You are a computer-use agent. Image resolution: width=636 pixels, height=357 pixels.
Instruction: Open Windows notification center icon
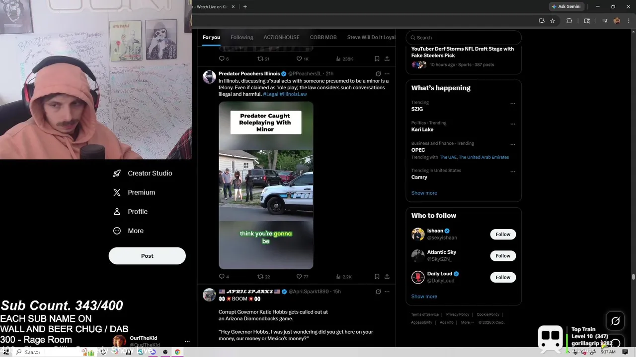click(x=625, y=352)
